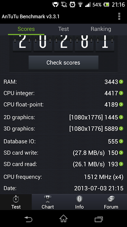Viewport: 127px width, 227px height.
Task: Switch to the Test tab at top
Action: click(63, 29)
